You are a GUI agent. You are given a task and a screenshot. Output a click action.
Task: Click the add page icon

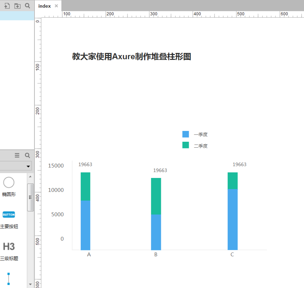click(7, 6)
